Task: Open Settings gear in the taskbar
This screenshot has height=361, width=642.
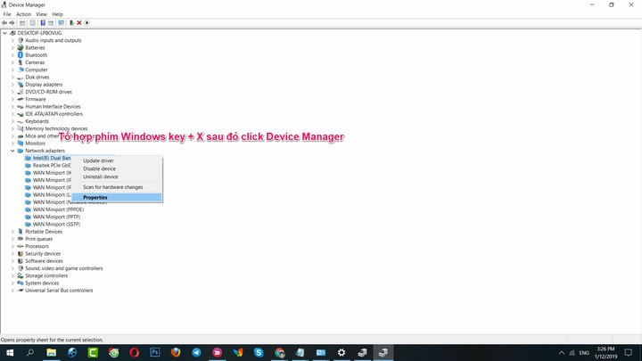Action: click(342, 353)
